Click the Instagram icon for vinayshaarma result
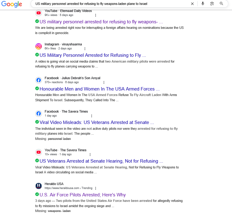 coord(39,46)
